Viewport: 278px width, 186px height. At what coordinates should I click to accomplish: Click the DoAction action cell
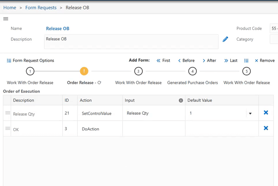pos(100,129)
